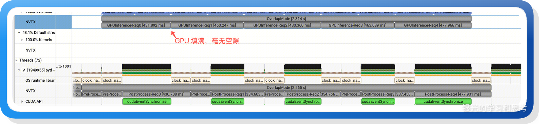
Task: Select GPUInference-Req4 [477.966 ms] range
Action: 433,25
